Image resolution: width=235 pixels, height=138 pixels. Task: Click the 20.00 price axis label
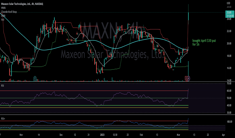click(x=229, y=44)
